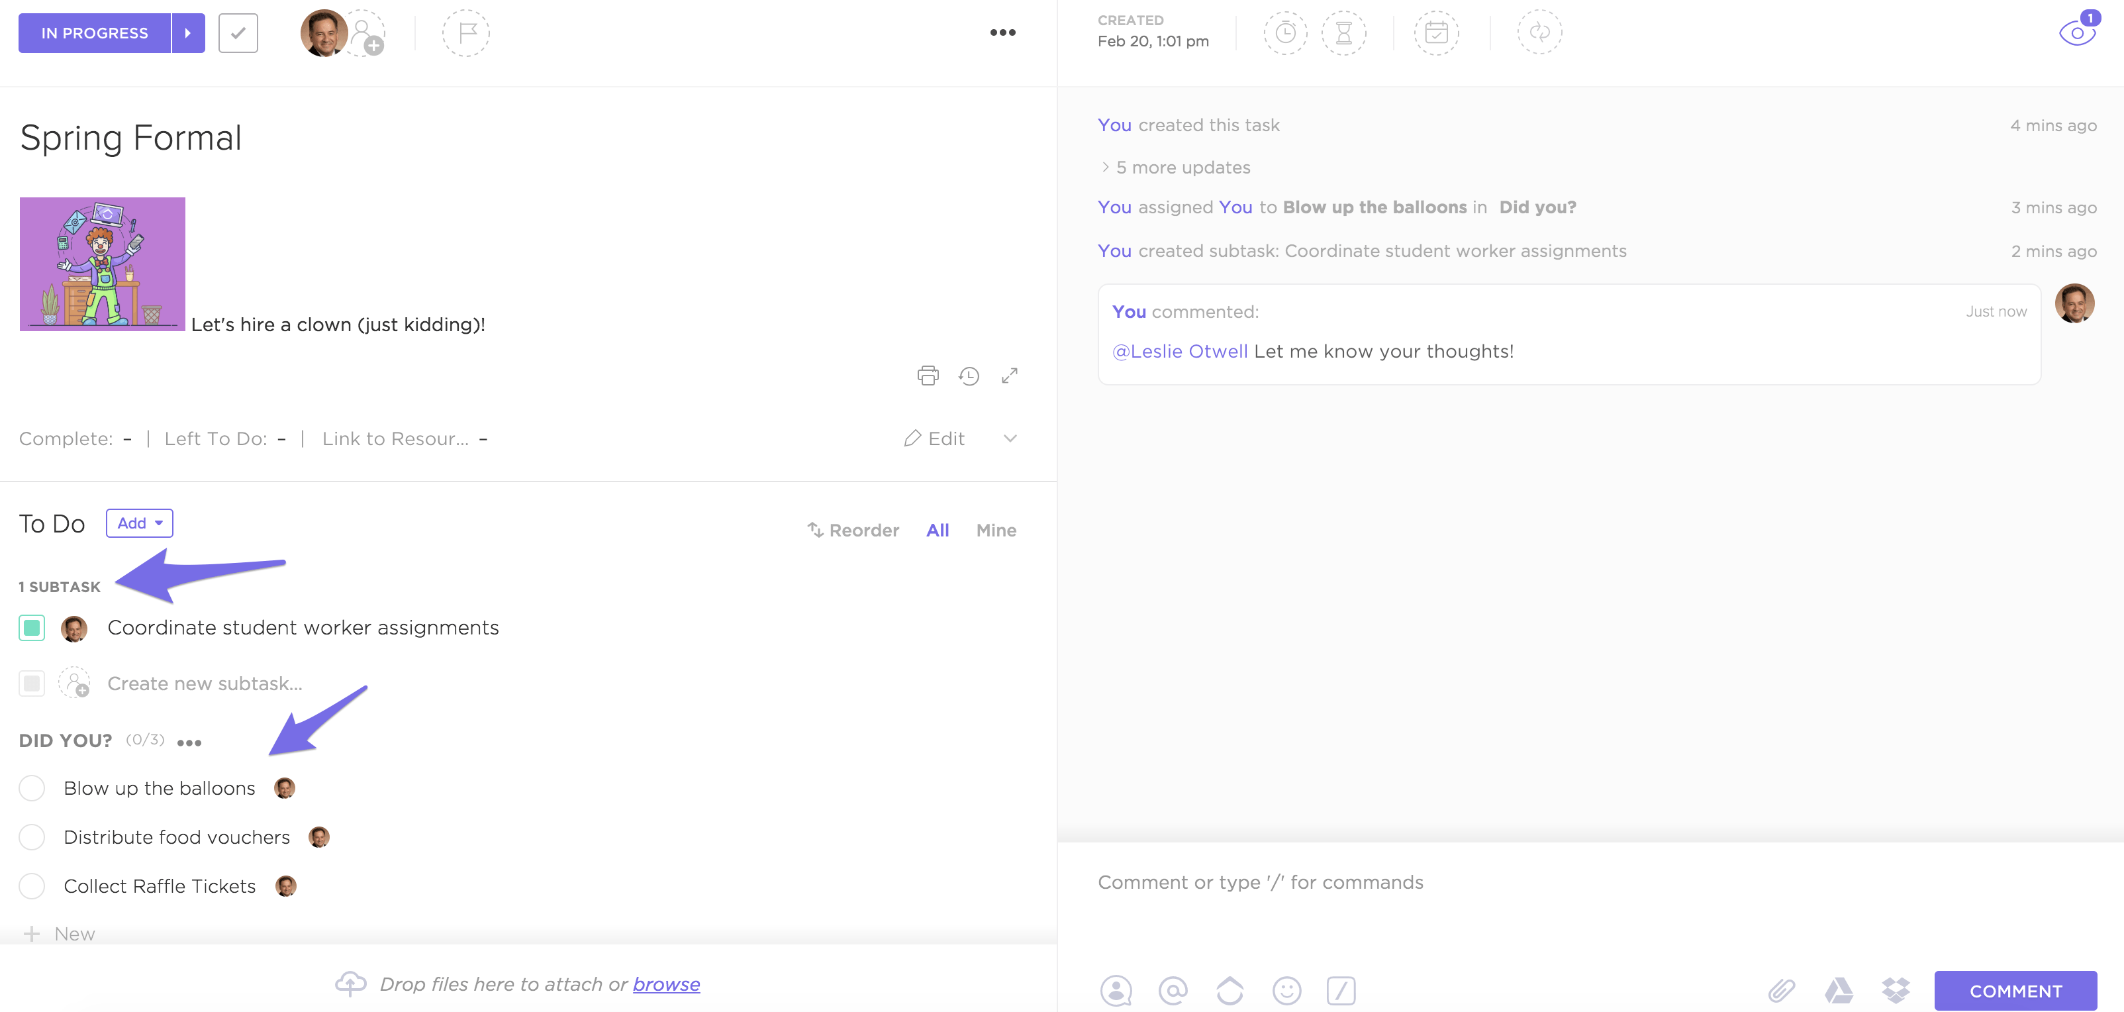Set task priority with flag icon
Viewport: 2124px width, 1012px height.
[466, 33]
